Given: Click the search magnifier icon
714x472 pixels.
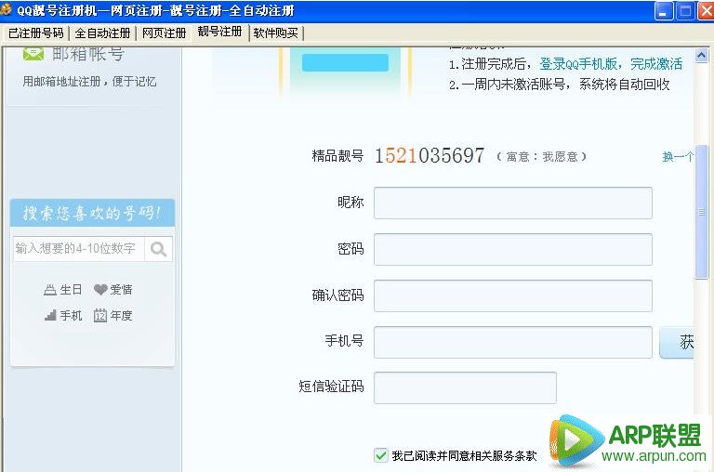Looking at the screenshot, I should (x=158, y=249).
